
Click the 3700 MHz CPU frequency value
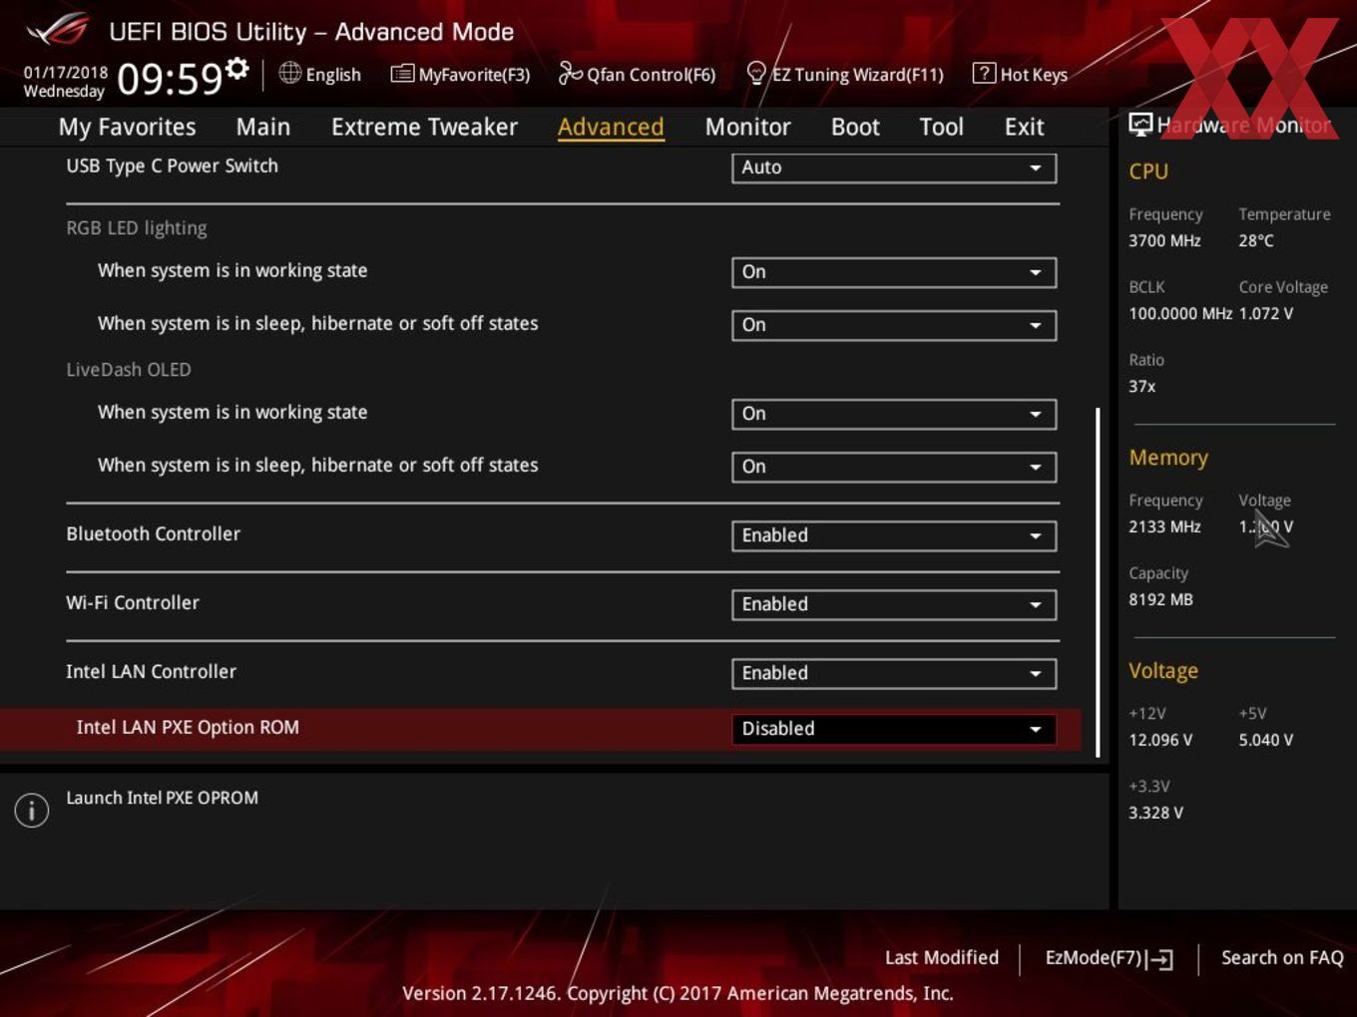1164,240
